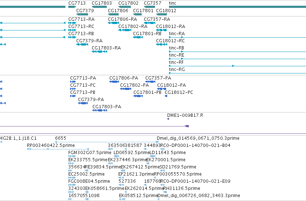Viewport: 306px width, 201px height.
Task: Click the CG7379 gene label
Action: coord(85,10)
